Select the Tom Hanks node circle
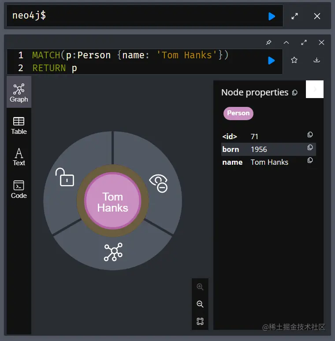The height and width of the screenshot is (341, 335). coord(112,201)
